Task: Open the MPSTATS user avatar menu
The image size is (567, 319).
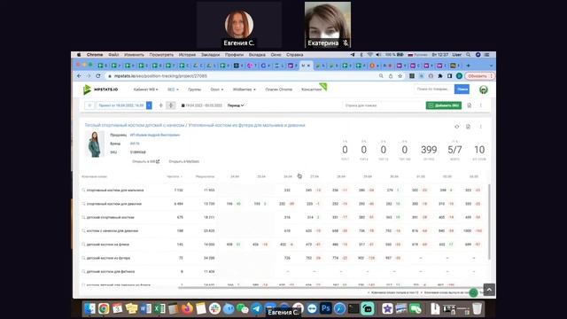Action: click(x=484, y=89)
